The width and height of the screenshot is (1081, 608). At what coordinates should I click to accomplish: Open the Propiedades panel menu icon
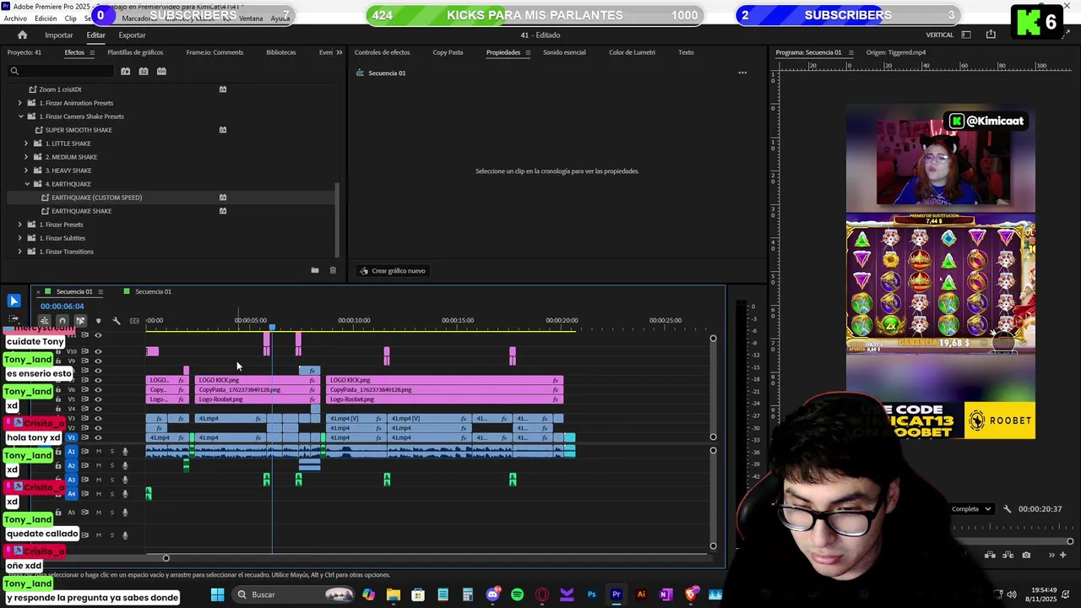[x=528, y=52]
